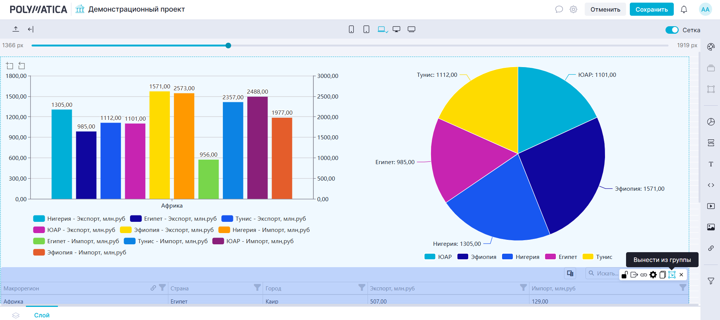Click the SVG widget icon in sidebar
Screen dimensions: 720x320
(x=711, y=143)
